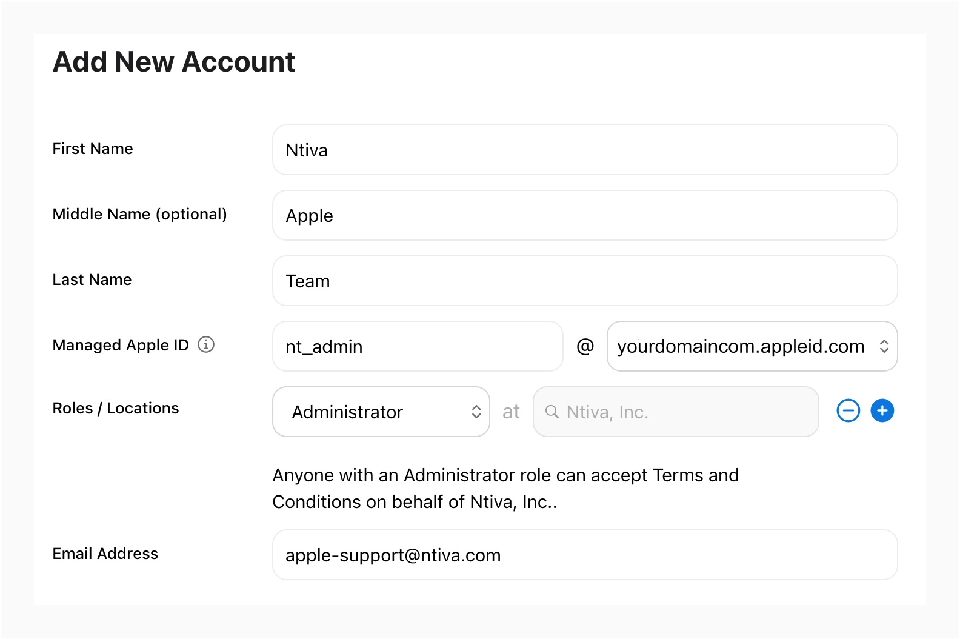
Task: Click the First Name label
Action: (x=93, y=149)
